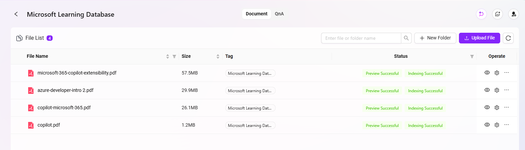This screenshot has height=150, width=525.
Task: Click tag chip in copilot.pdf row
Action: [x=250, y=125]
